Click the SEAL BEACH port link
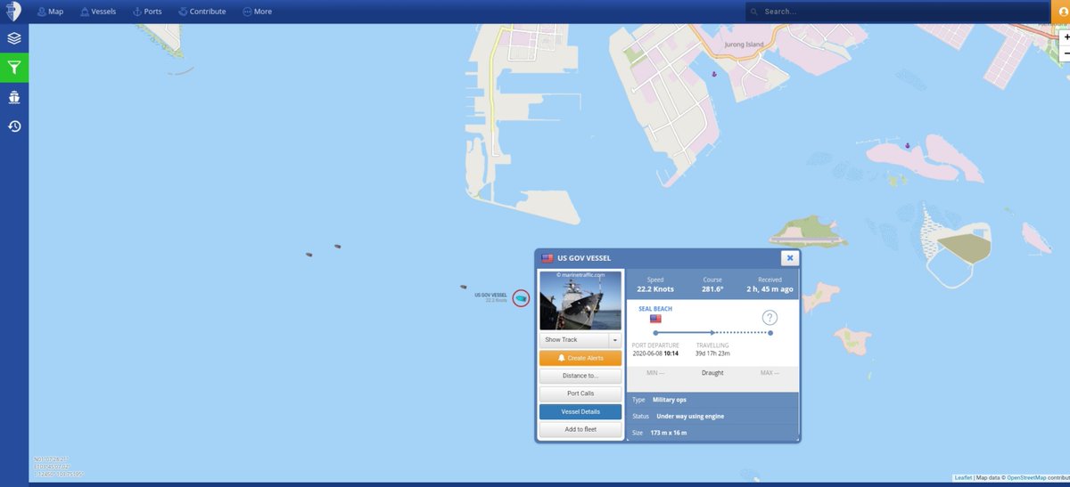The image size is (1070, 487). [x=655, y=309]
